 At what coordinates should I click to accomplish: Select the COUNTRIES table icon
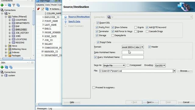pyautogui.click(x=13, y=20)
